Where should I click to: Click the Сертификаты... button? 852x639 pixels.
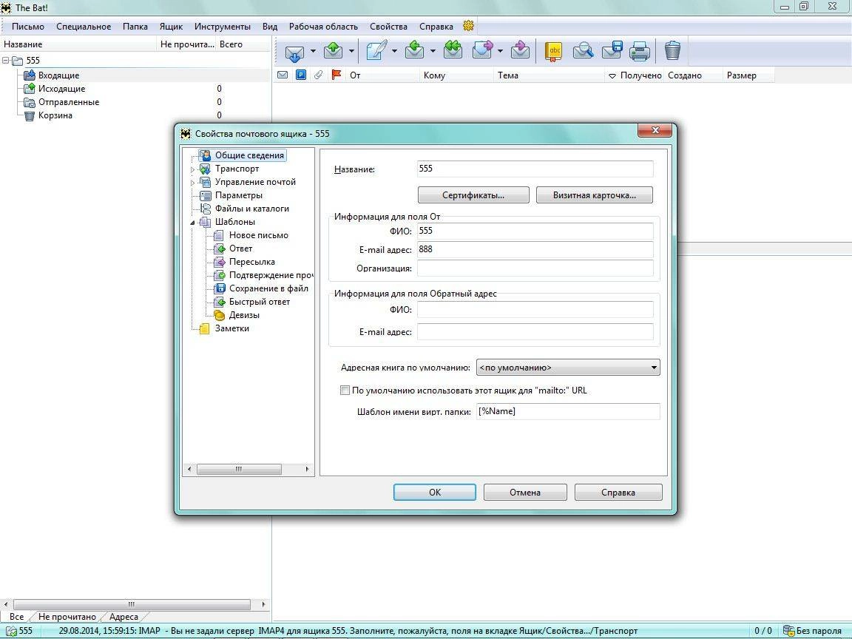click(x=473, y=195)
